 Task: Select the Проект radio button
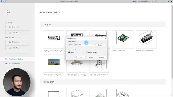click(x=69, y=52)
